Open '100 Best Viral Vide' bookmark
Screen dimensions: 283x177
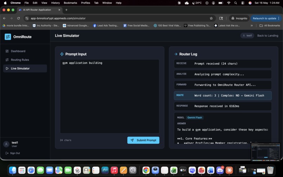point(167,26)
